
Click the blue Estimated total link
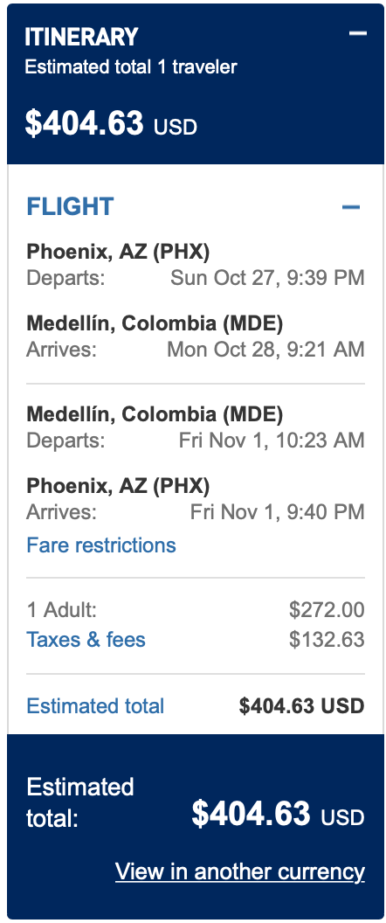tap(95, 705)
